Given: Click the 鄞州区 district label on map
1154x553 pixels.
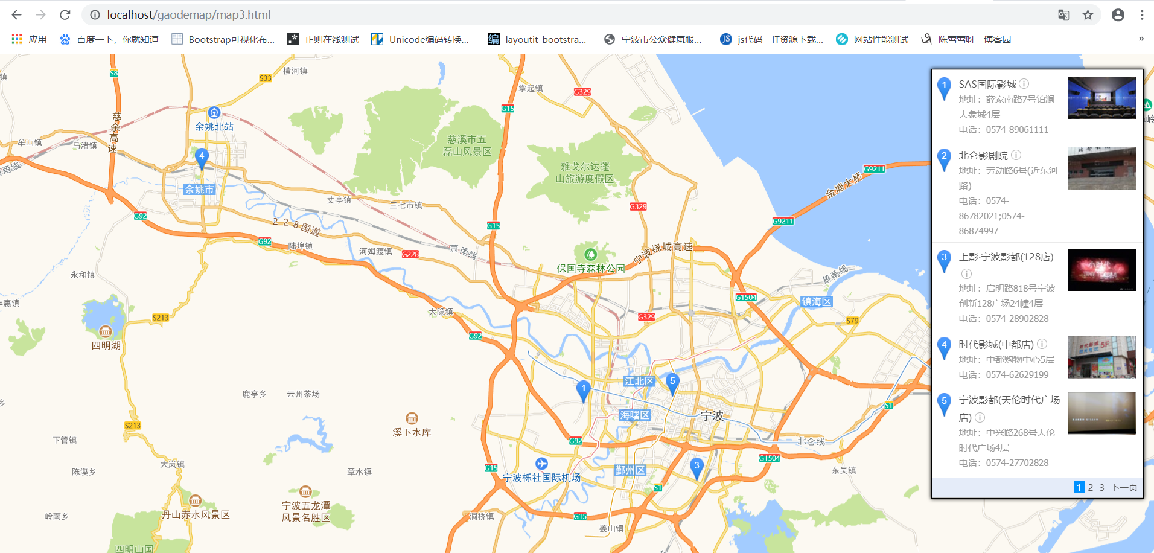Looking at the screenshot, I should (630, 470).
